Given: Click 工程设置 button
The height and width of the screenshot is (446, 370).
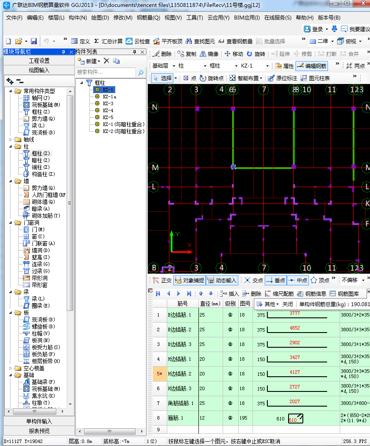Looking at the screenshot, I should point(39,61).
